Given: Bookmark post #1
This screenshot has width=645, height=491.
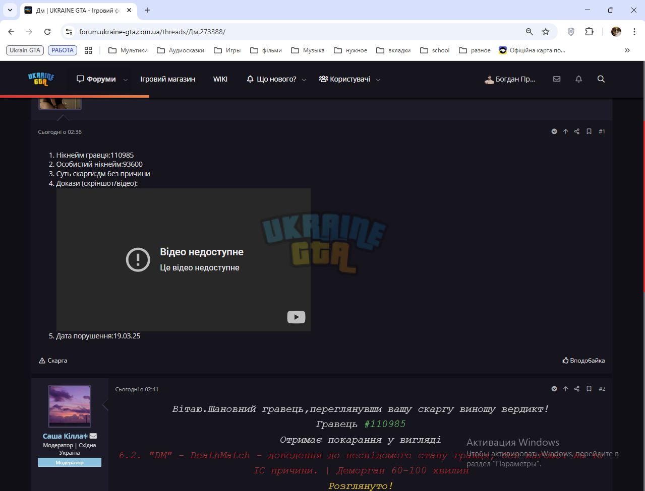Looking at the screenshot, I should coord(589,131).
